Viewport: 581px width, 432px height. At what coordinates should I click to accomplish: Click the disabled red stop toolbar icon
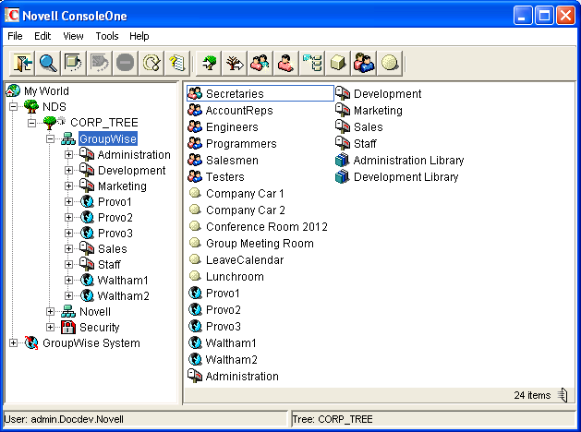pyautogui.click(x=125, y=63)
